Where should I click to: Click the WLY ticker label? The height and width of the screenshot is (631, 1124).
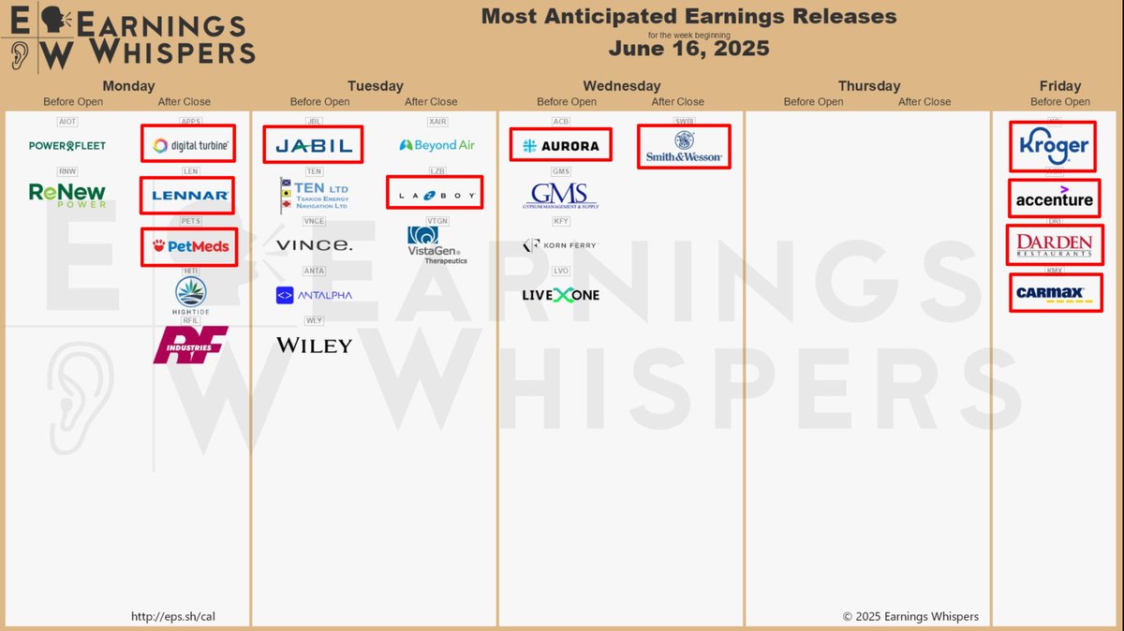314,320
